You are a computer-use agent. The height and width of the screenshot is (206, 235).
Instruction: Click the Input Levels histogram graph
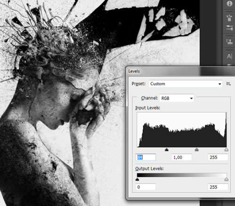(182, 130)
